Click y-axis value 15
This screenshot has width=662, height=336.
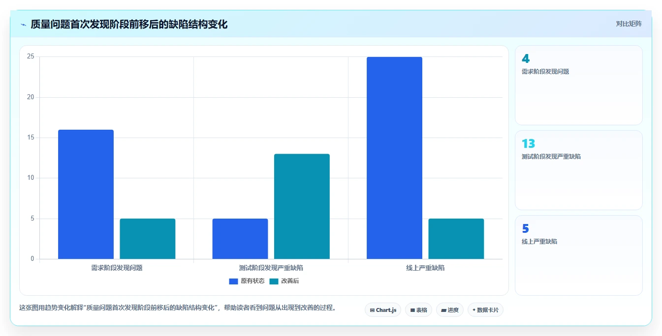pos(31,138)
